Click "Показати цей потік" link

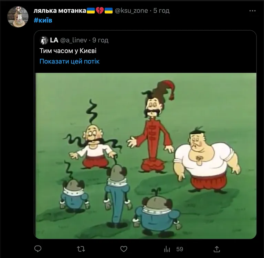point(70,61)
